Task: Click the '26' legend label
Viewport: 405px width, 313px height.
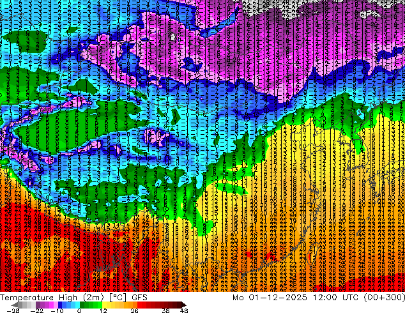Action: coord(134,310)
